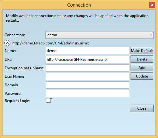Click the Make Default button
Viewport: 158px width, 138px height.
point(142,51)
